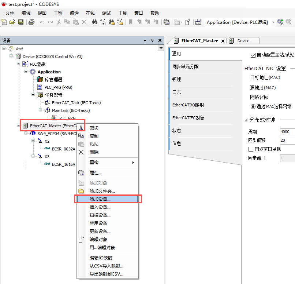Open the 重构 submenu

tap(107, 163)
